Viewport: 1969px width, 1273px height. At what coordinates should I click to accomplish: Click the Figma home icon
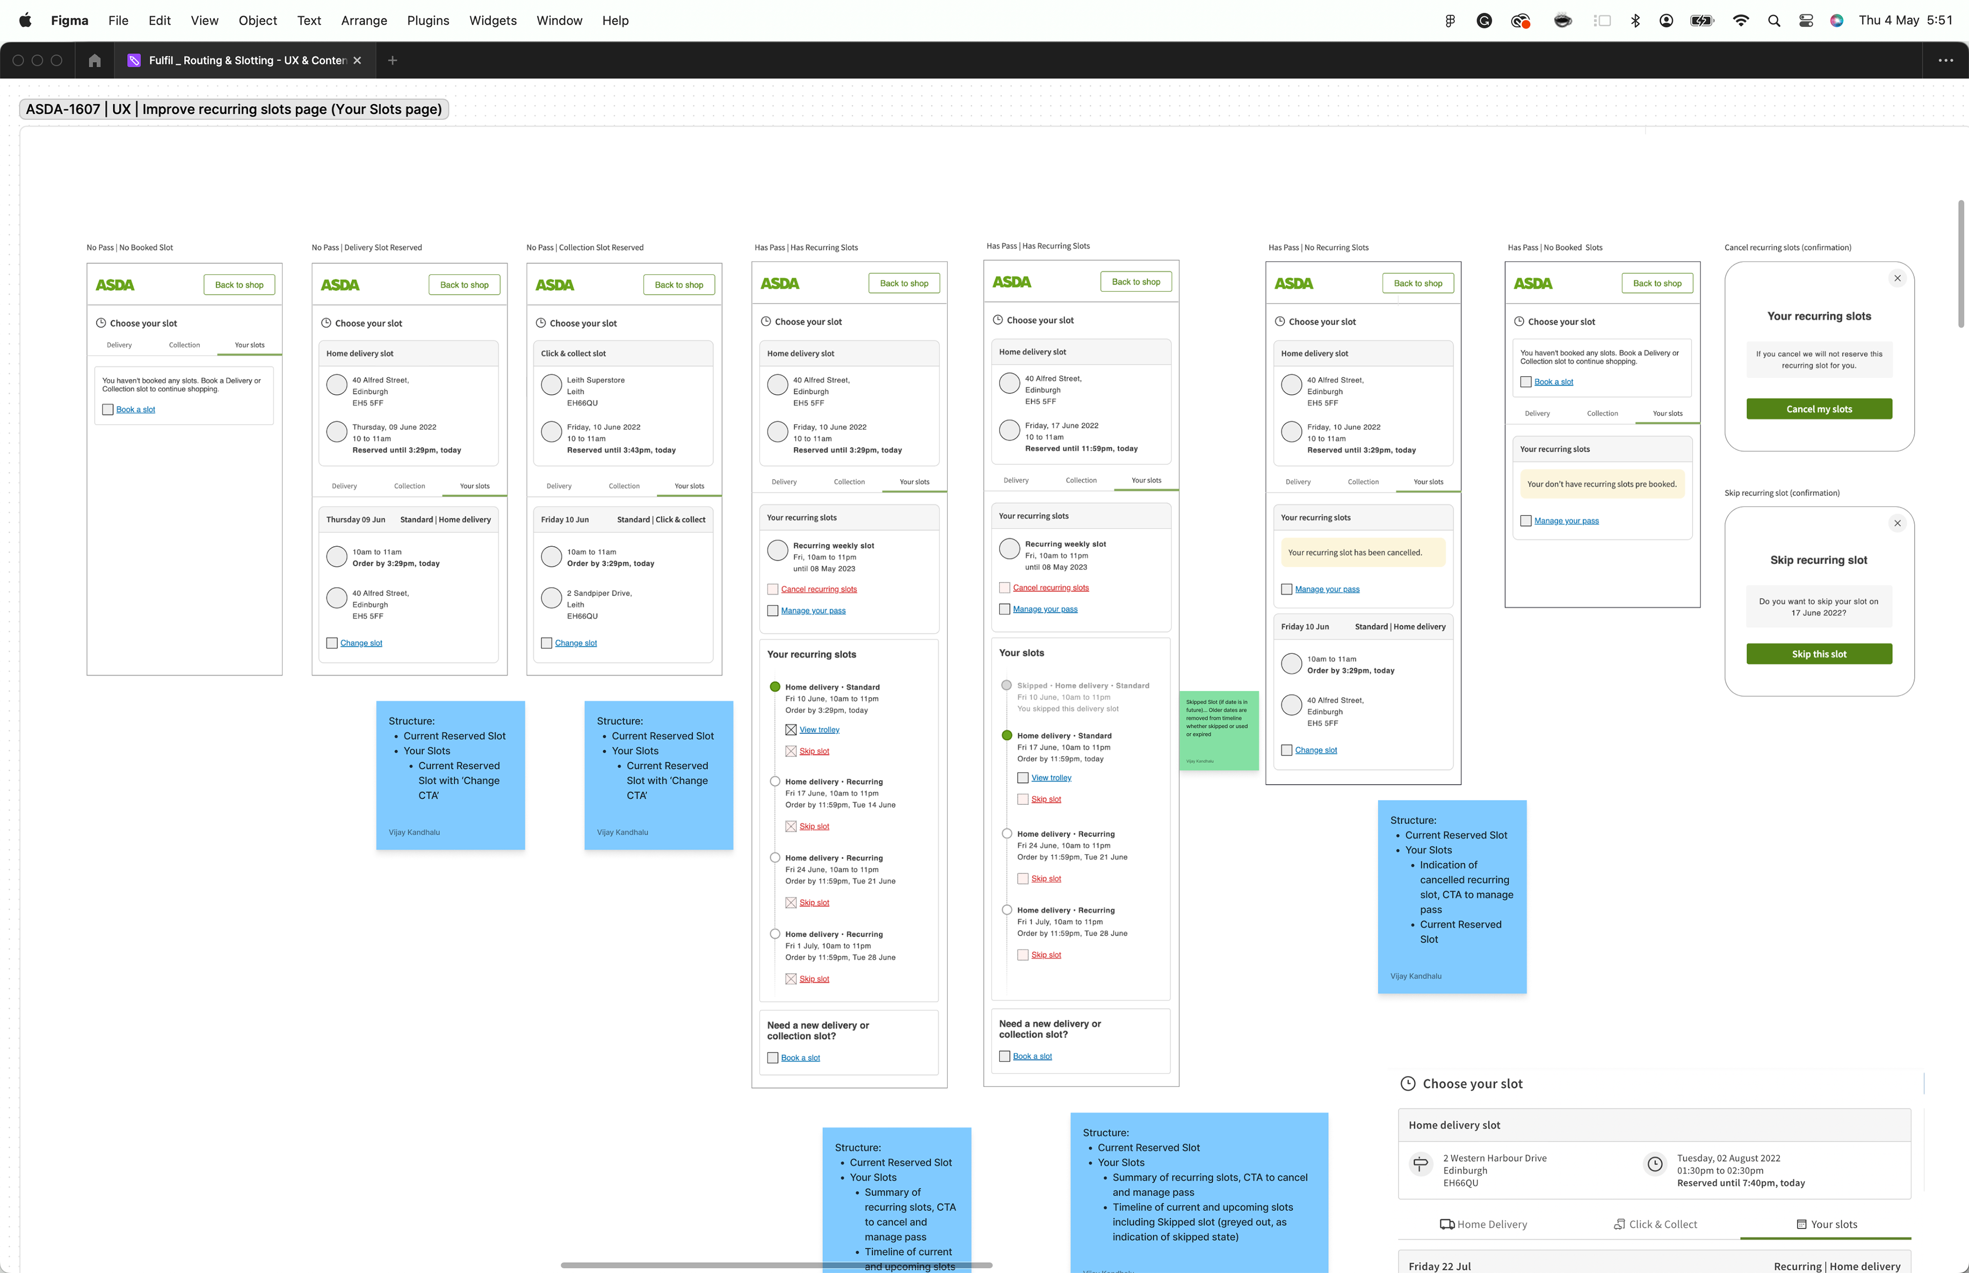click(94, 61)
